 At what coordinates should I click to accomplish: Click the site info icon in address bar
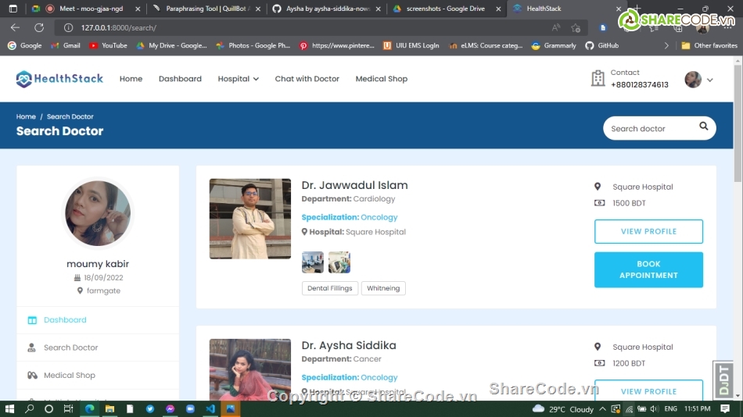[x=68, y=28]
